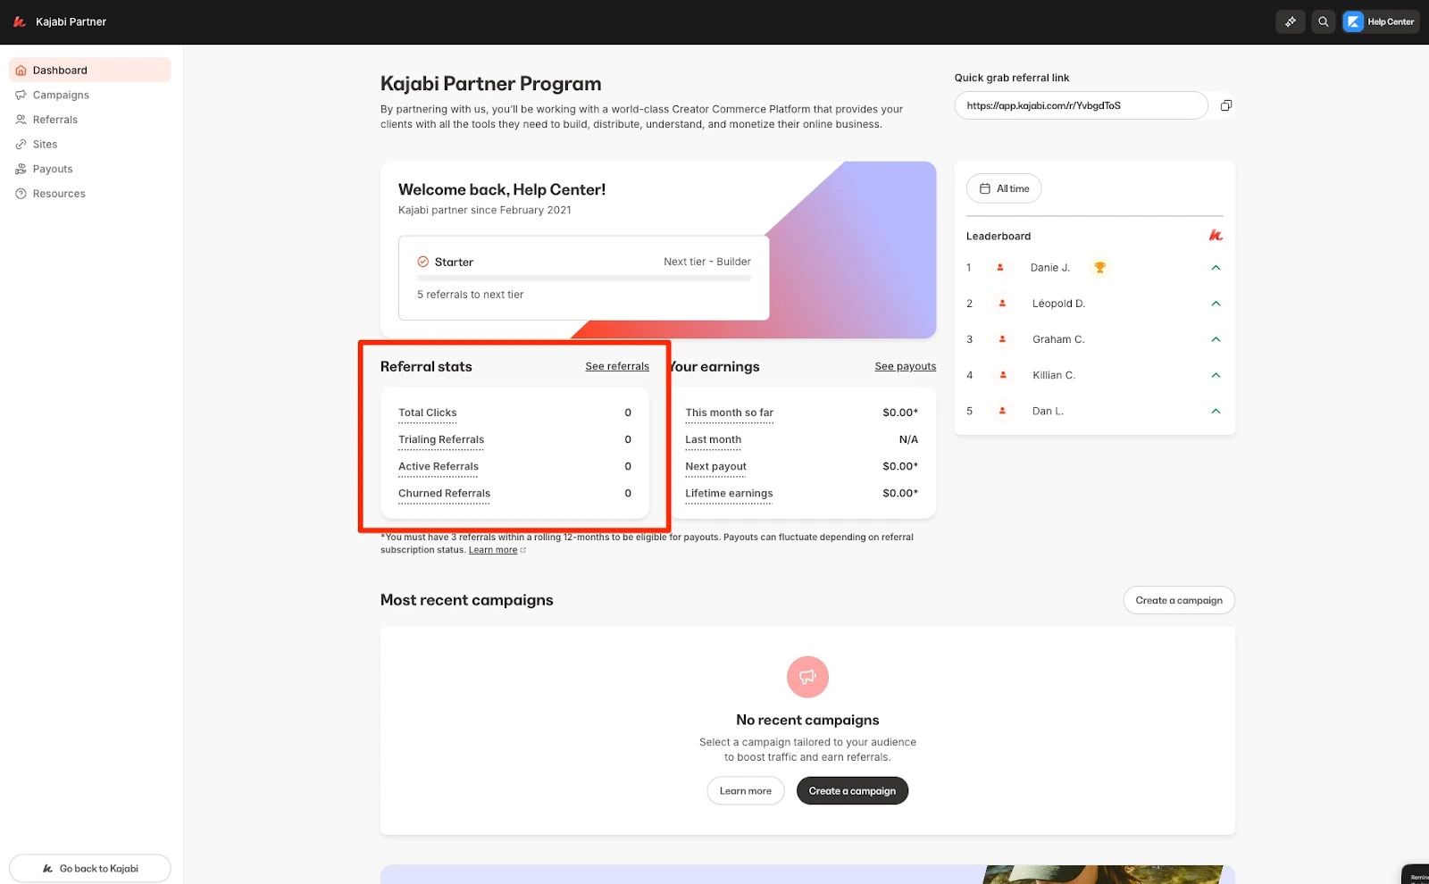Click the Sites link icon
This screenshot has width=1429, height=884.
(21, 144)
